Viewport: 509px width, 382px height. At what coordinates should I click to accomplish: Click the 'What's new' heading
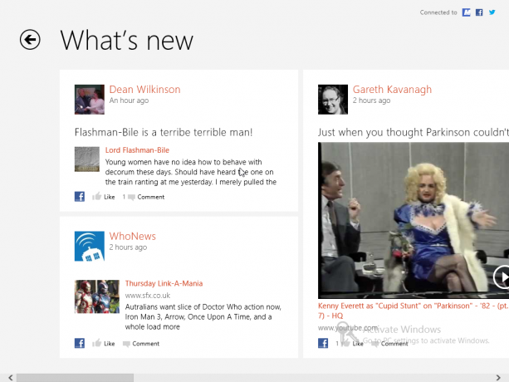[127, 40]
